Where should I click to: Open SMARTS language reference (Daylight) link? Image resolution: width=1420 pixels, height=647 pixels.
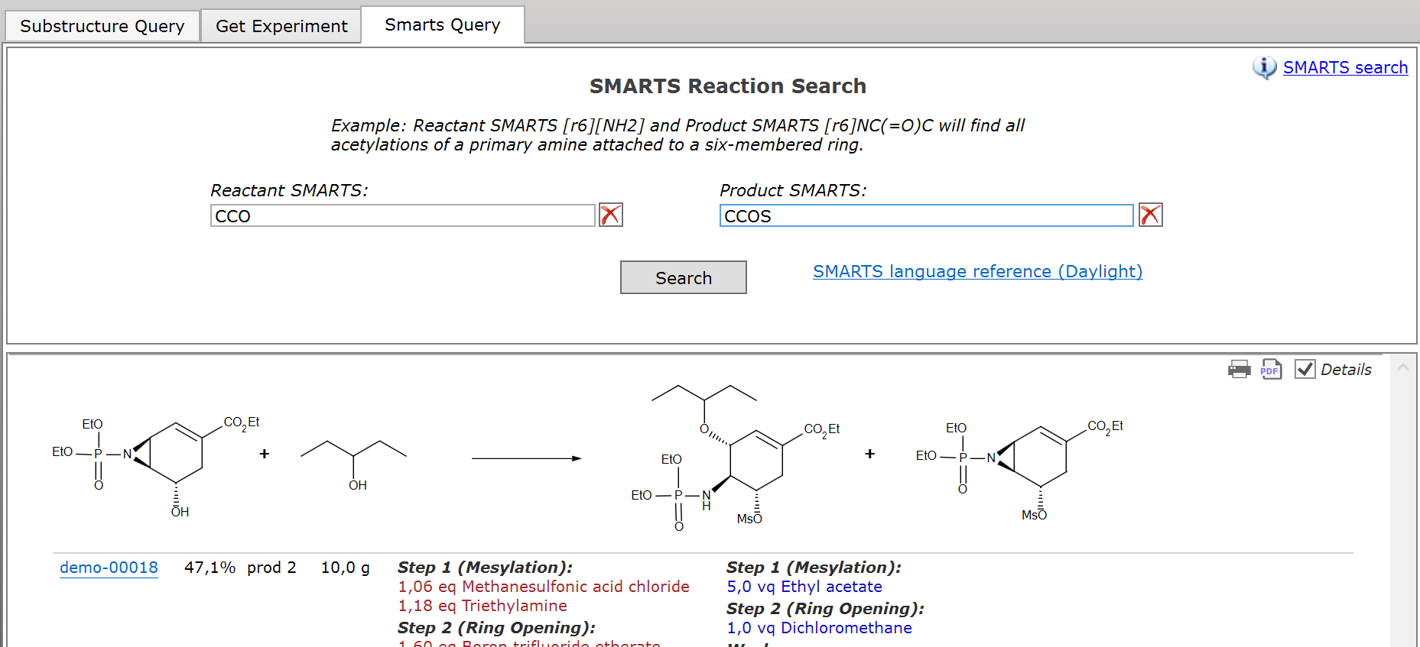pyautogui.click(x=976, y=272)
